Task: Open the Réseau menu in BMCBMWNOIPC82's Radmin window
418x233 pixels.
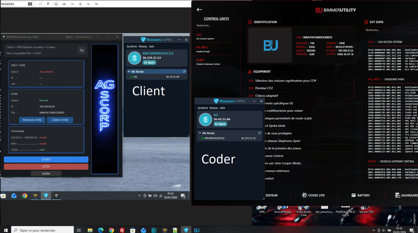Action: pyautogui.click(x=143, y=46)
